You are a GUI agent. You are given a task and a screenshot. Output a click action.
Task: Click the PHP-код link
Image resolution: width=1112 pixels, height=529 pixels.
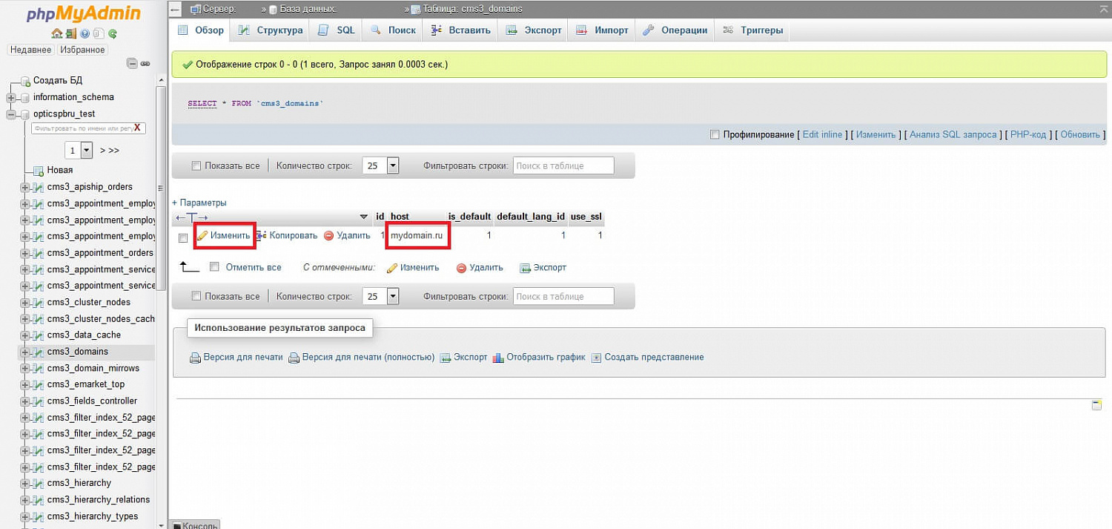(x=1028, y=134)
